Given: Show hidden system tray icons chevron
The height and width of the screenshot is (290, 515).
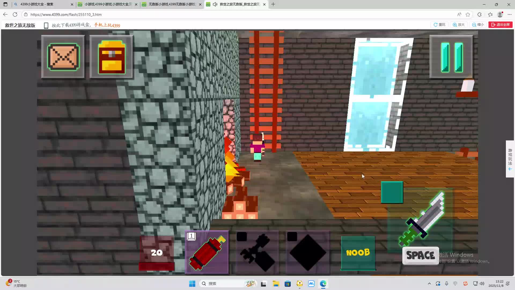Looking at the screenshot, I should [x=429, y=284].
